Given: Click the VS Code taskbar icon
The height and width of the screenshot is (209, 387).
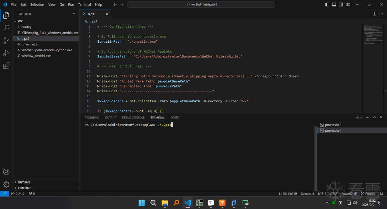Looking at the screenshot, I should (x=188, y=203).
